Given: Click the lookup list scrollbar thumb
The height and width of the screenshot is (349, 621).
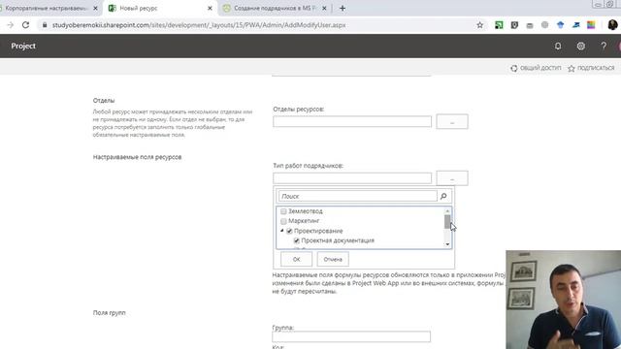Looking at the screenshot, I should 447,222.
